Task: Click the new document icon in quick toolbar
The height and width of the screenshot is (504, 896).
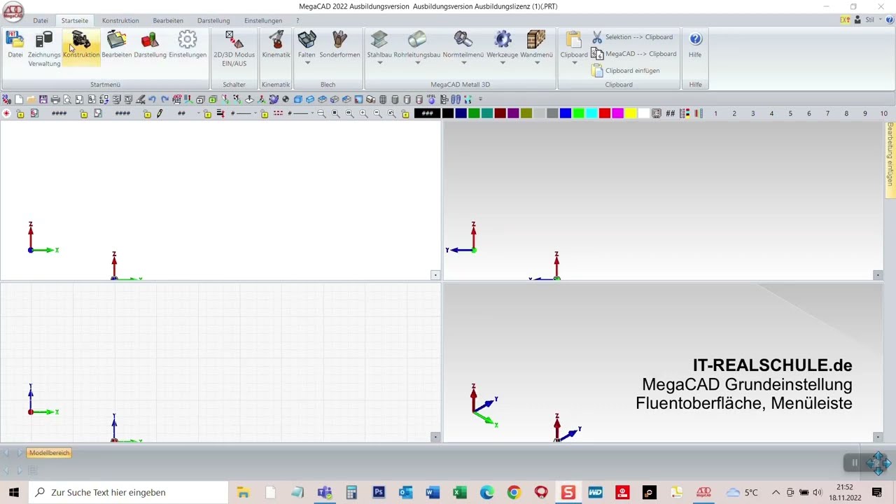Action: 19,99
